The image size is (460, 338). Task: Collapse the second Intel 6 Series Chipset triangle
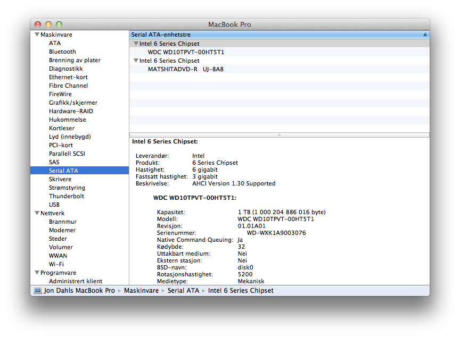[136, 61]
